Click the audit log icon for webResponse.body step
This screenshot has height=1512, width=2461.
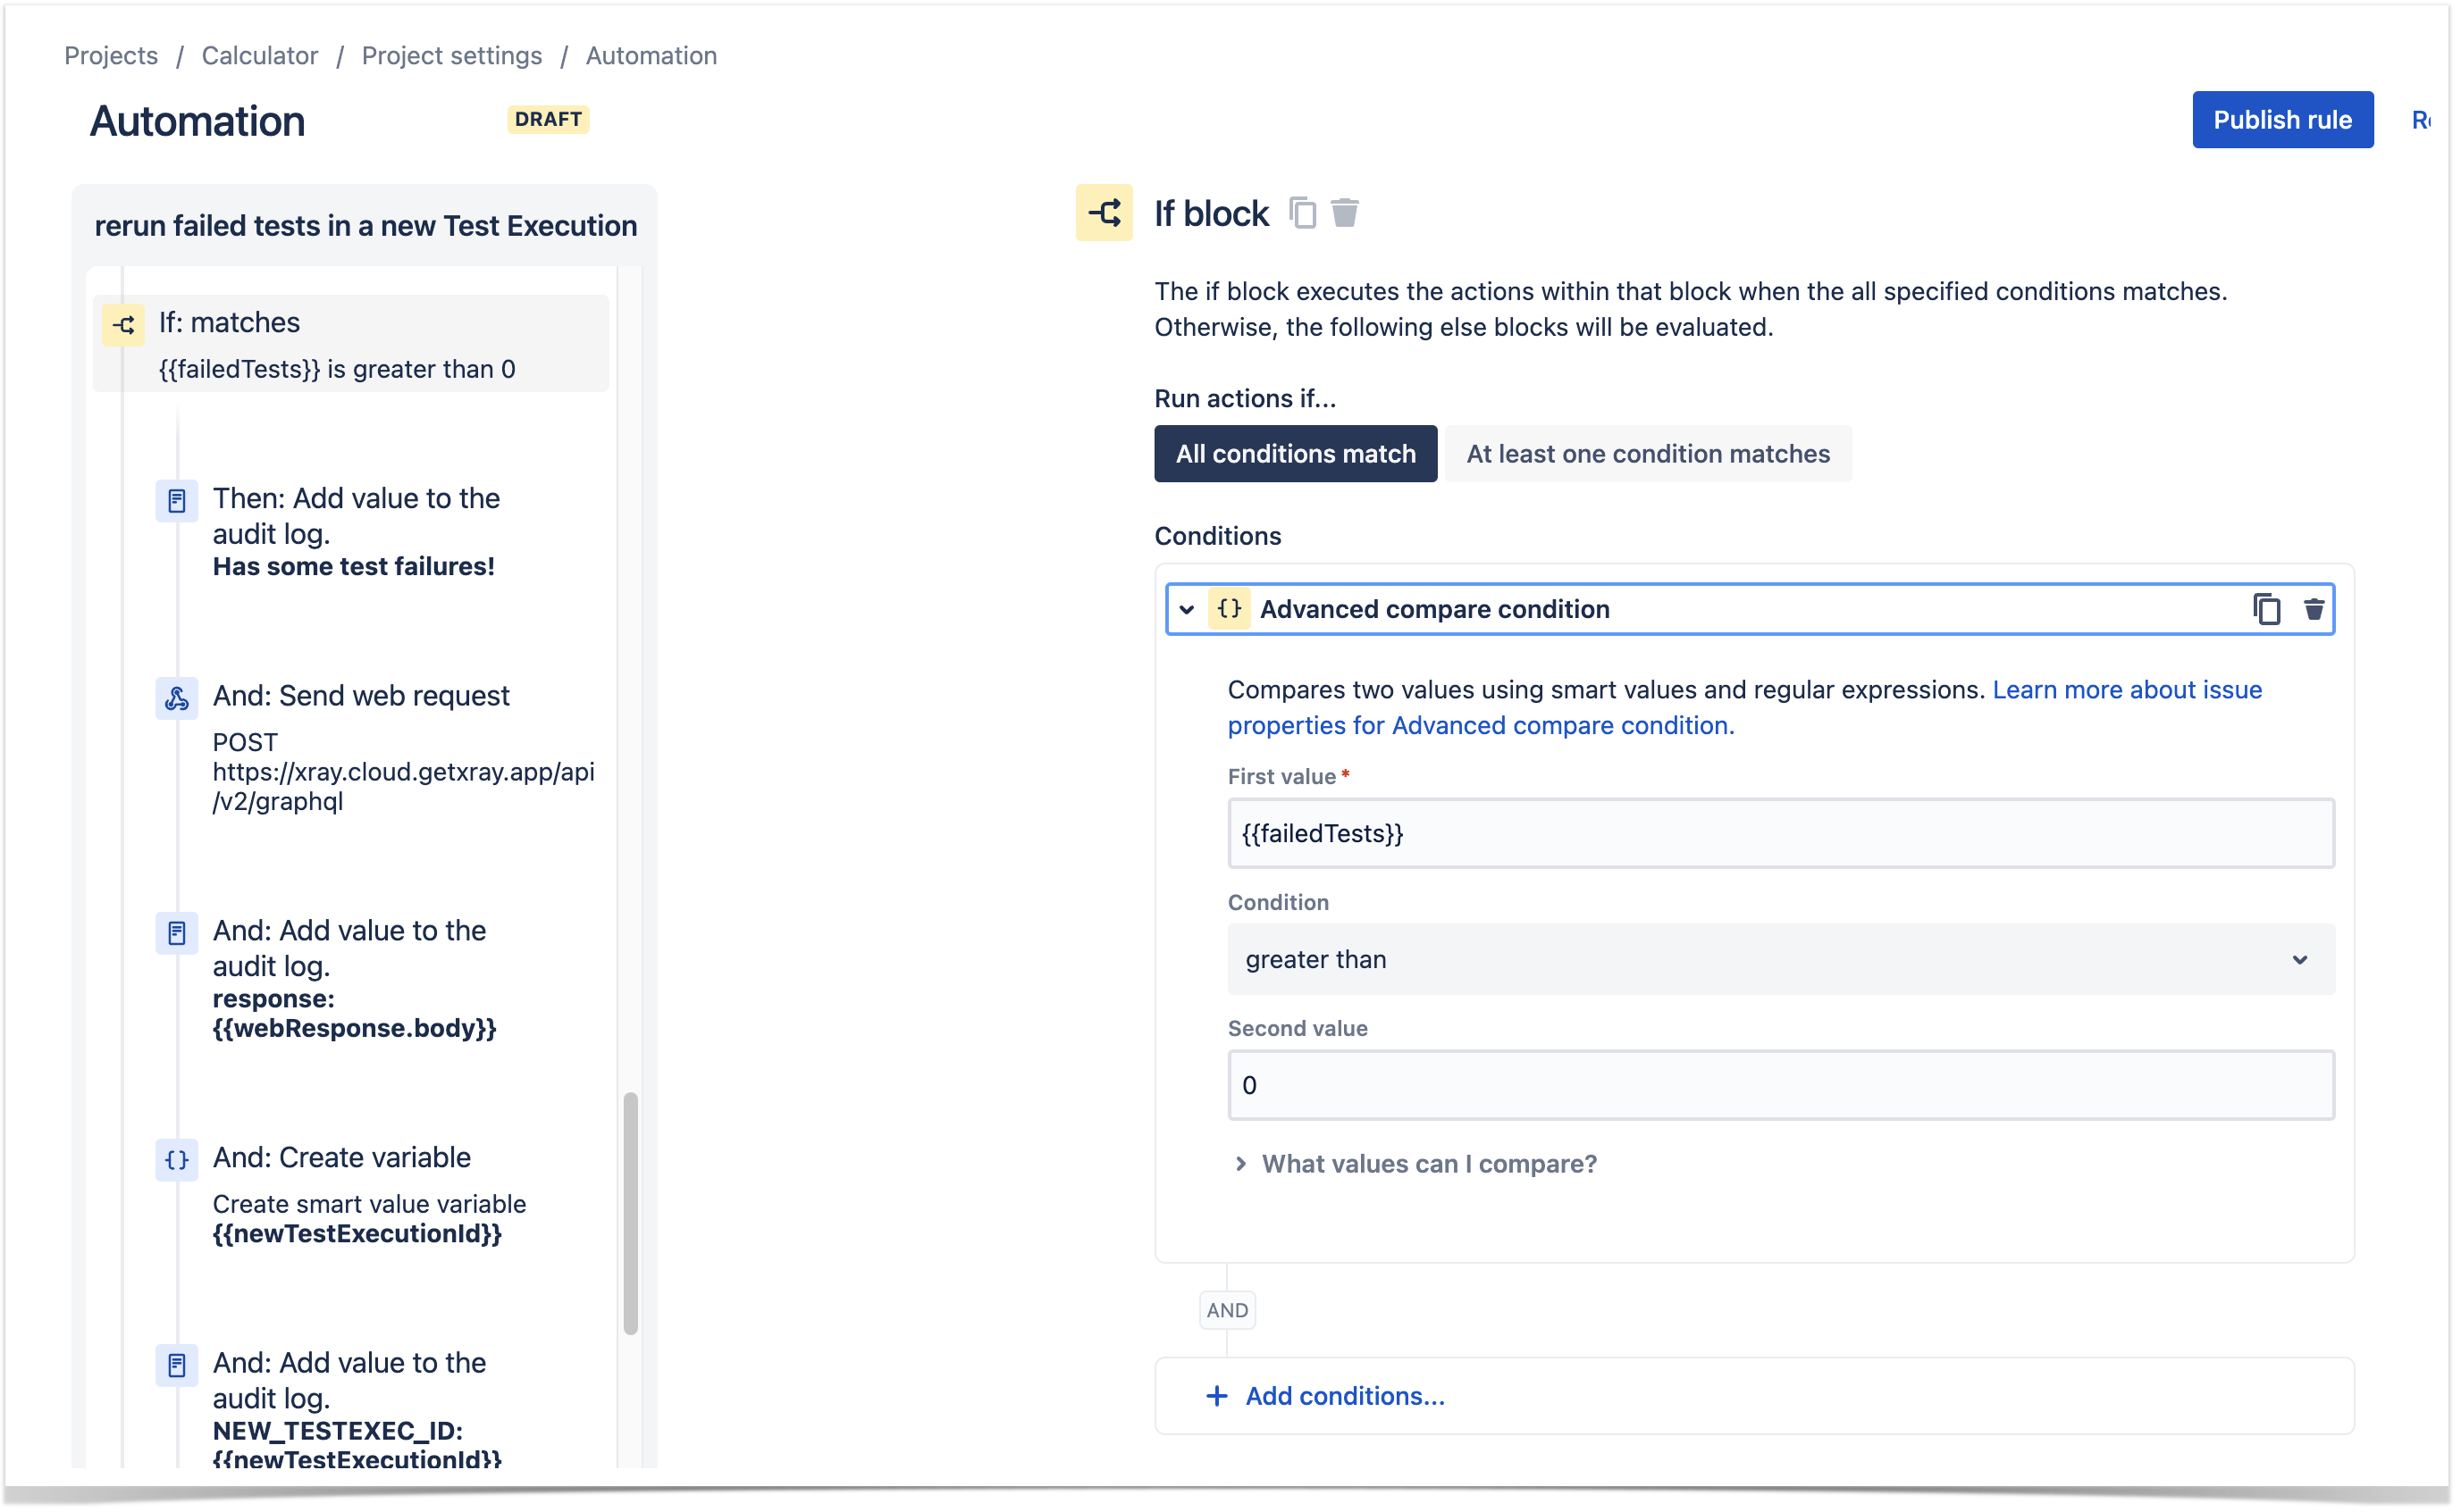(x=177, y=933)
